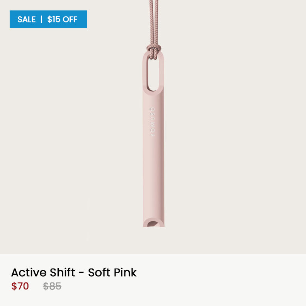
Task: Click the dash separator in product title
Action: (82, 273)
